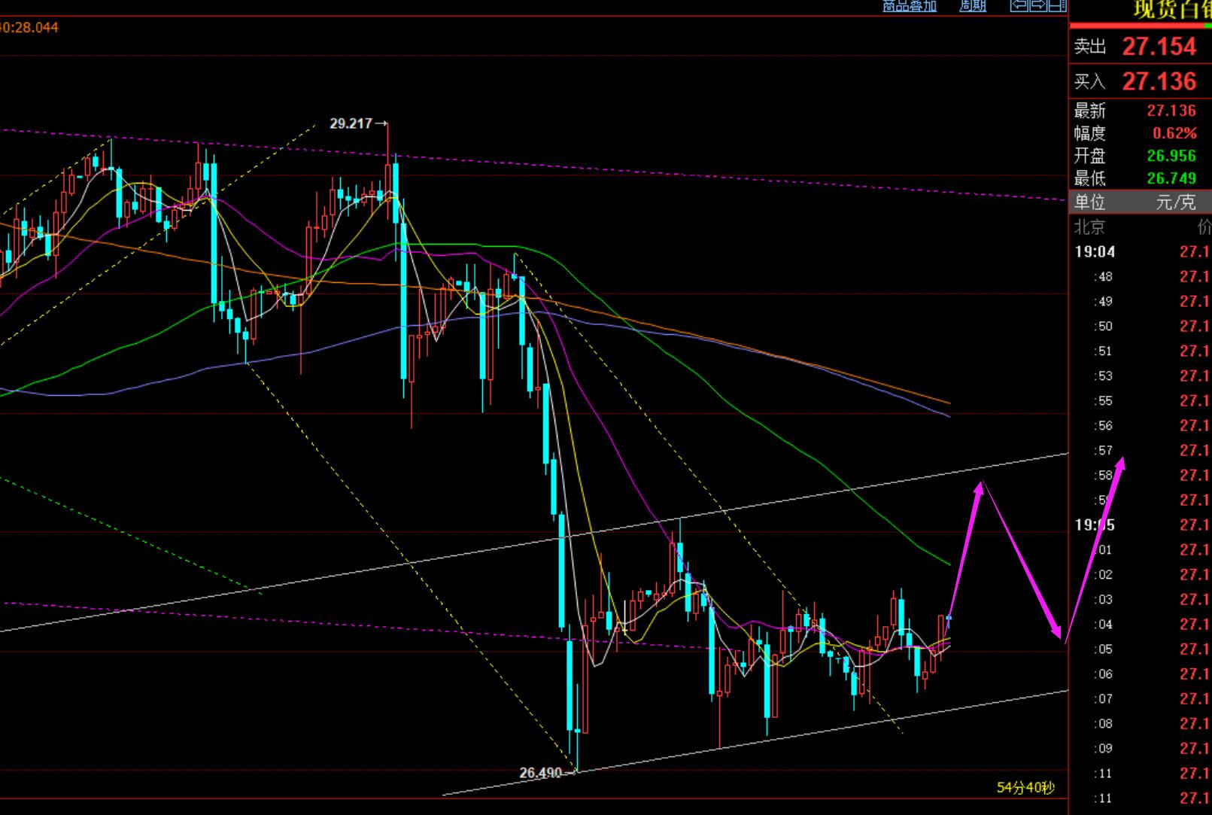
Task: Click the 卖出 price 27.154
Action: [1159, 47]
